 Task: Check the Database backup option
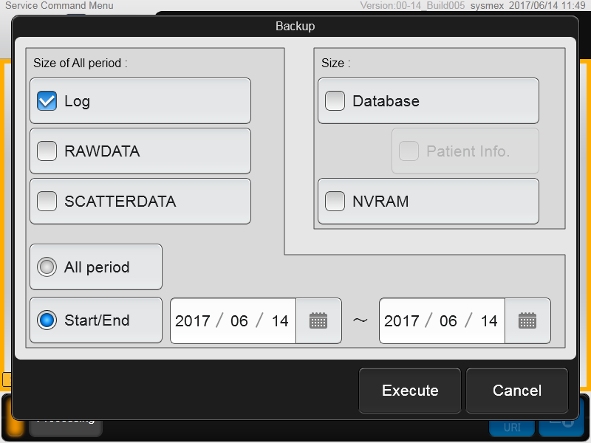click(335, 101)
